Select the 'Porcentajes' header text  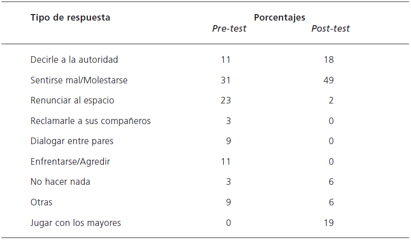280,18
